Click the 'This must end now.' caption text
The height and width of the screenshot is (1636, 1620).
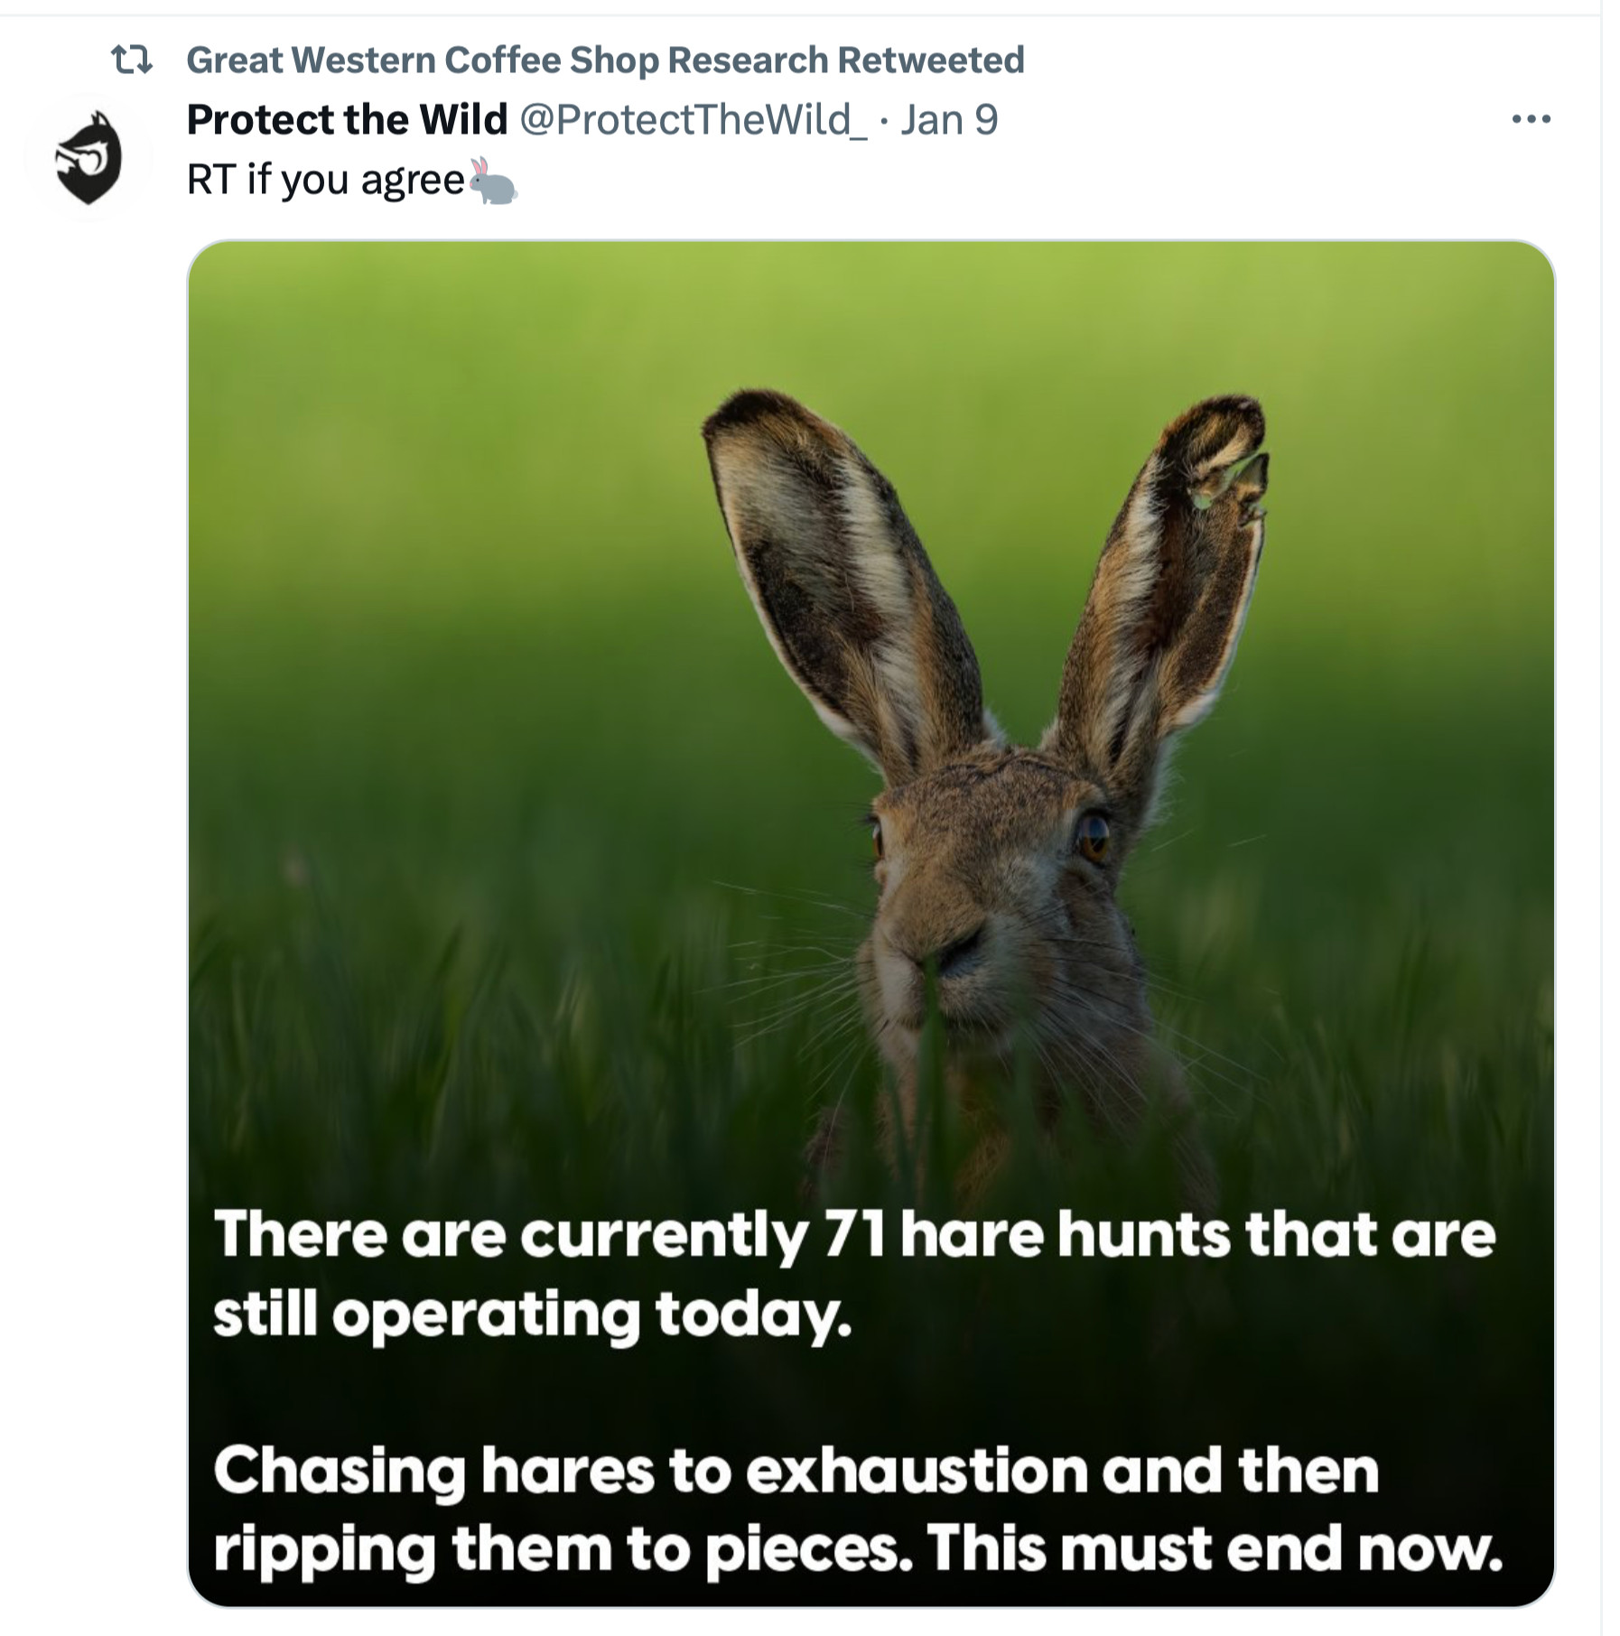(1215, 1548)
